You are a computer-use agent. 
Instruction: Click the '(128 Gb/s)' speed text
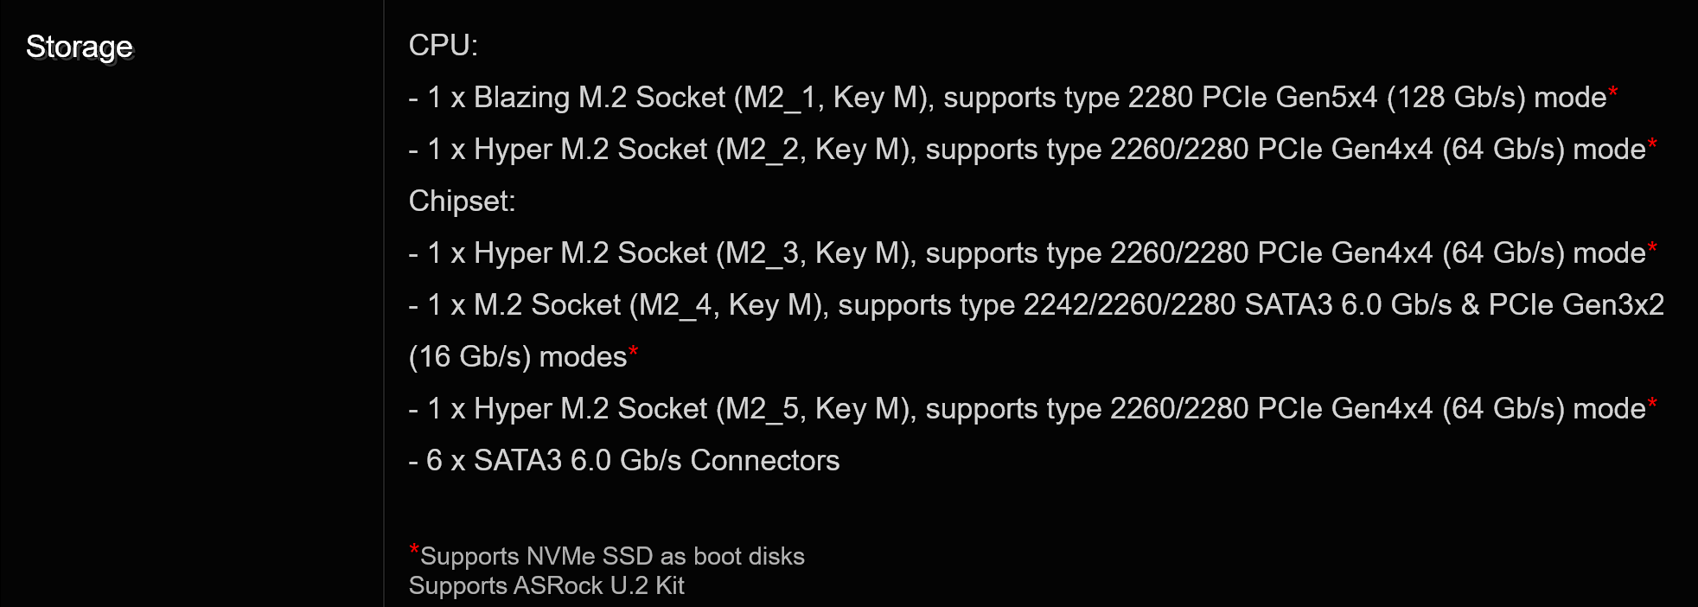1456,98
